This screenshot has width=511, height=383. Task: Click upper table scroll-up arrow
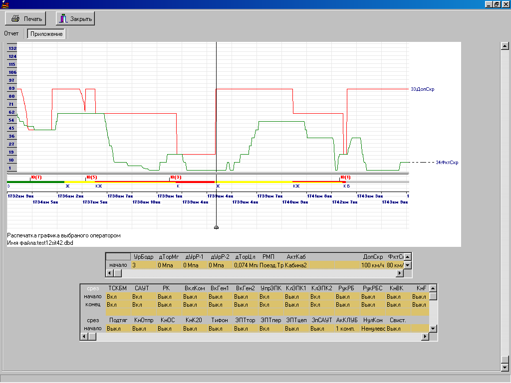coord(407,257)
